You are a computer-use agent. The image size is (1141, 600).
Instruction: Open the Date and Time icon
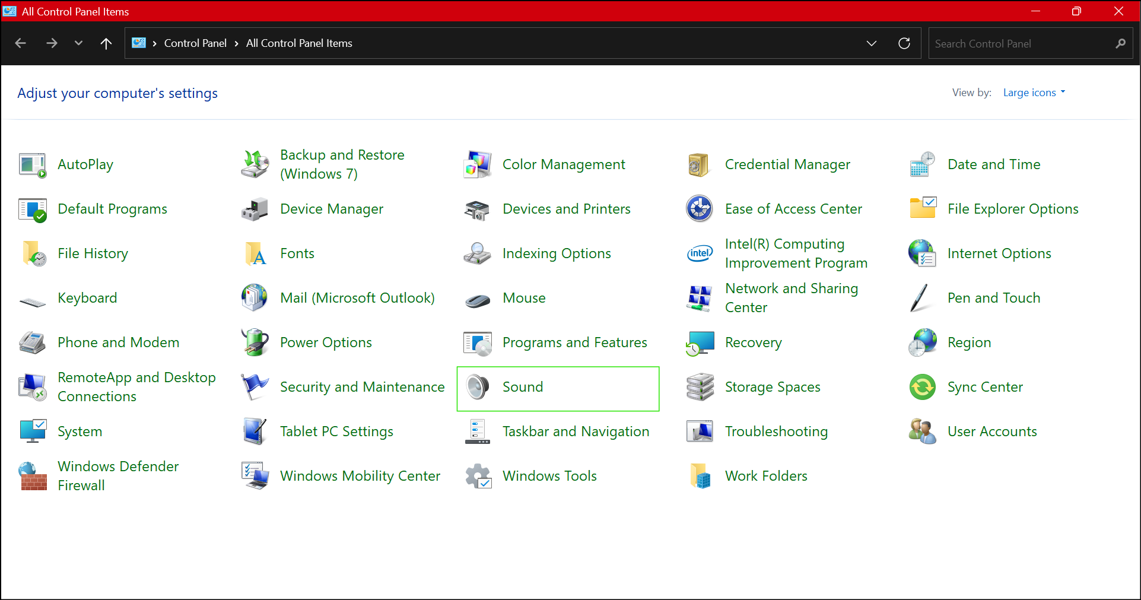pyautogui.click(x=923, y=164)
